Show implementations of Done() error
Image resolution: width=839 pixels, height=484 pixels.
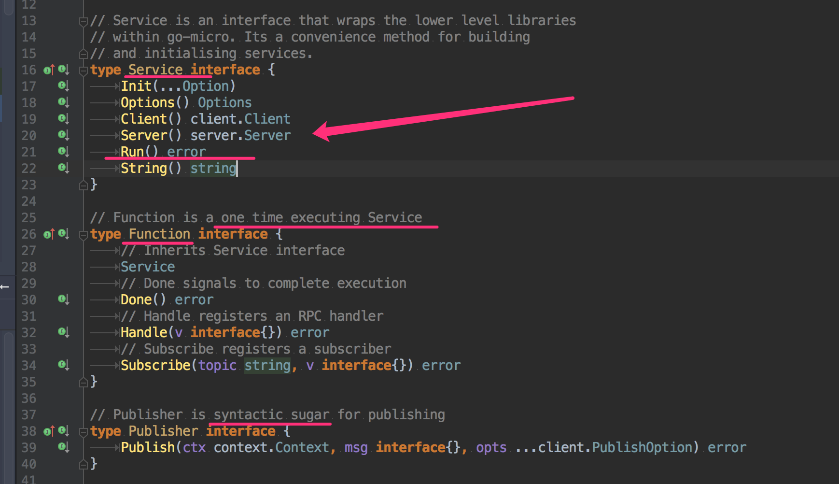[x=64, y=300]
